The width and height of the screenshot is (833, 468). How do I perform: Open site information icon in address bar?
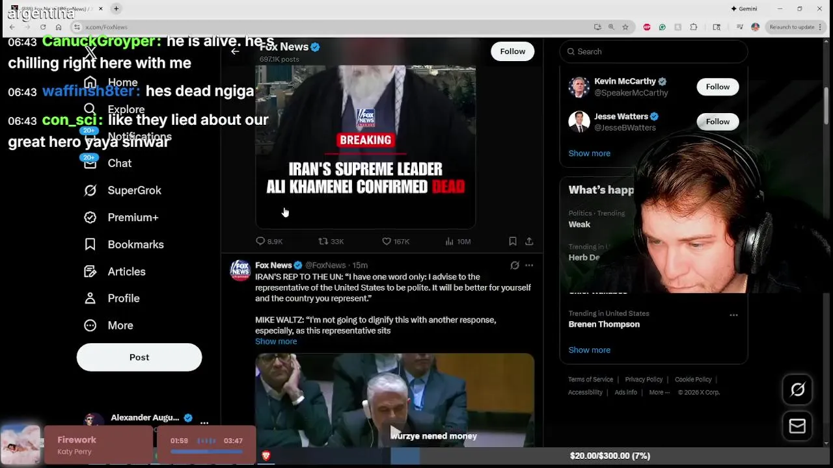click(x=77, y=27)
